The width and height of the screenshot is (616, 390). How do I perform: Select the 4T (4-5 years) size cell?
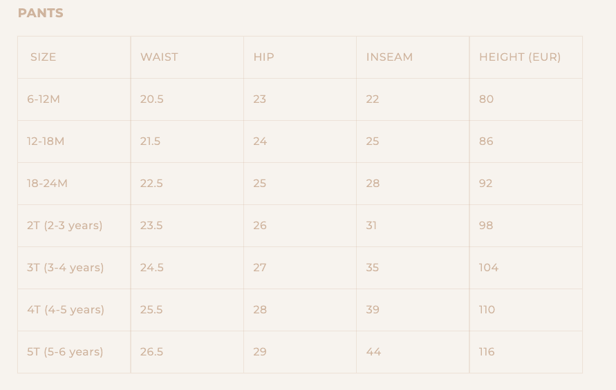click(66, 310)
